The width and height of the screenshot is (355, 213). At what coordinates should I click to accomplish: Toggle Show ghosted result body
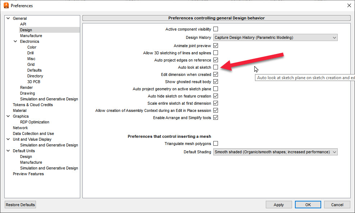coord(215,82)
